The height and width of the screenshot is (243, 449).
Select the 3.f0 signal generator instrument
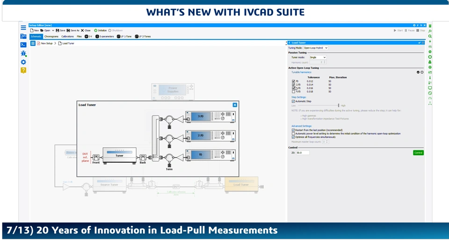(x=210, y=117)
